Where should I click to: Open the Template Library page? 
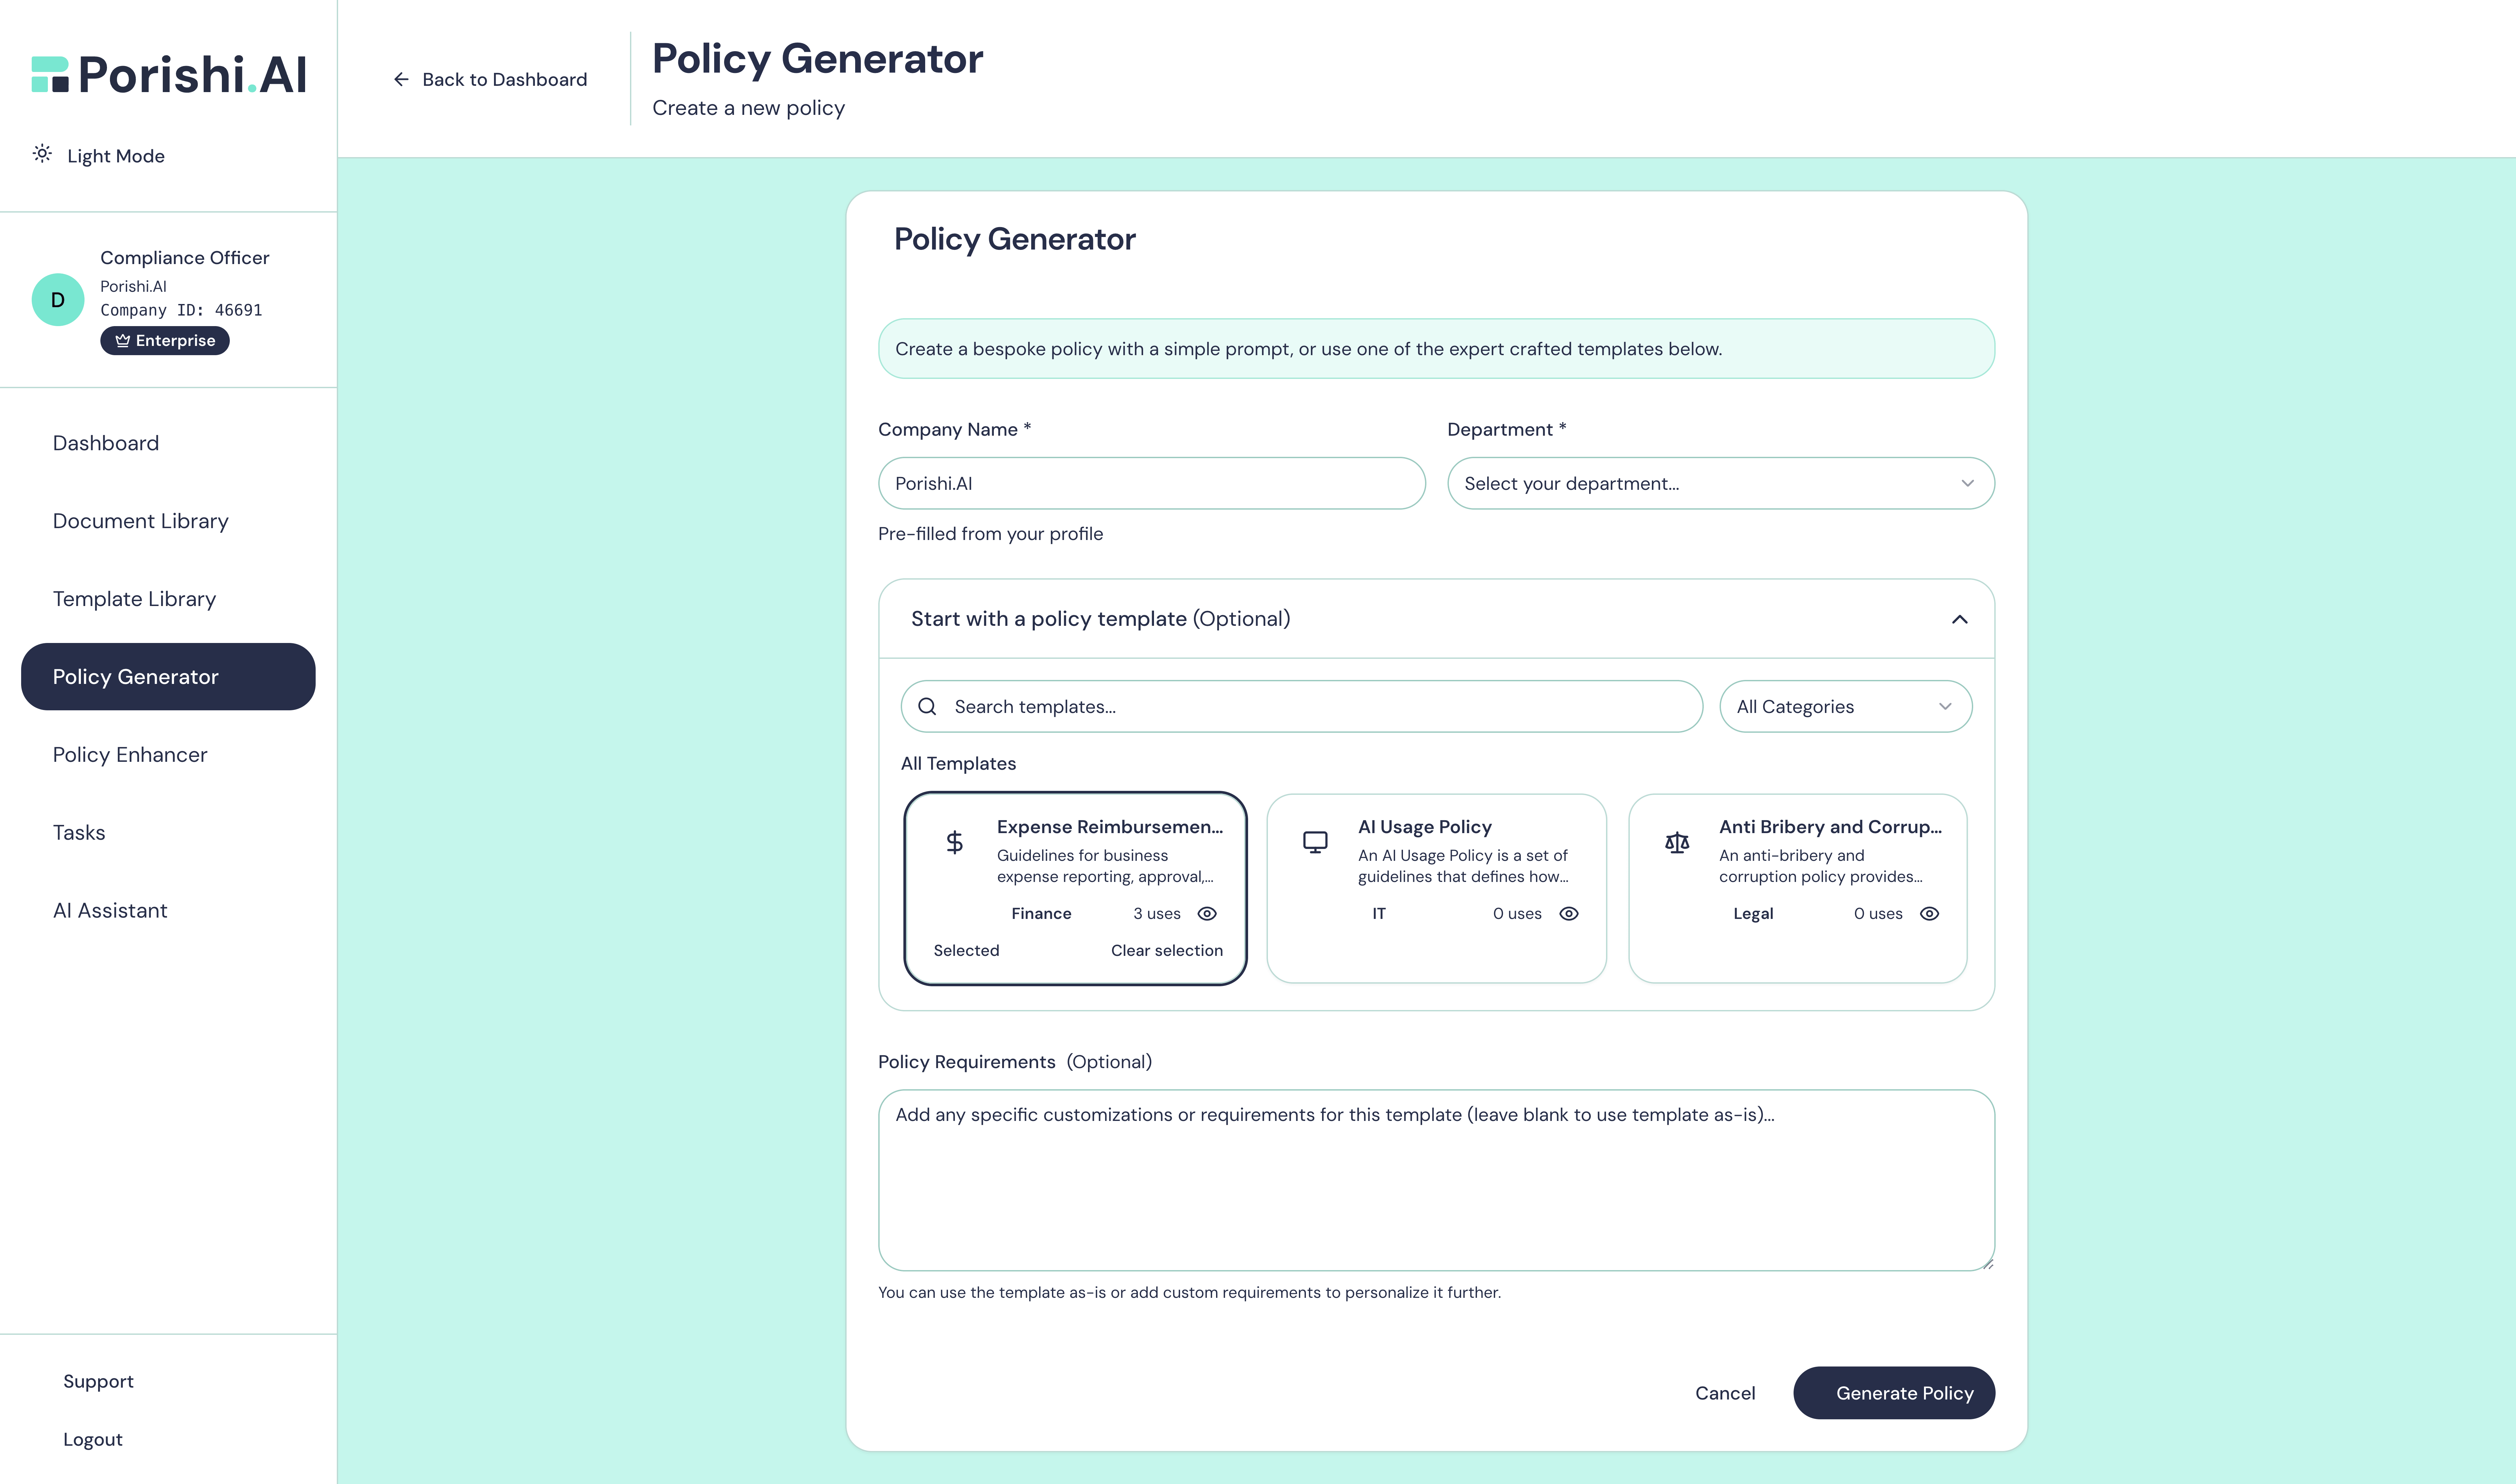(x=134, y=598)
